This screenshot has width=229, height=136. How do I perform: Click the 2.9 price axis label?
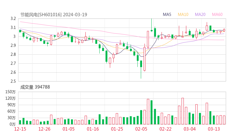click(13, 45)
